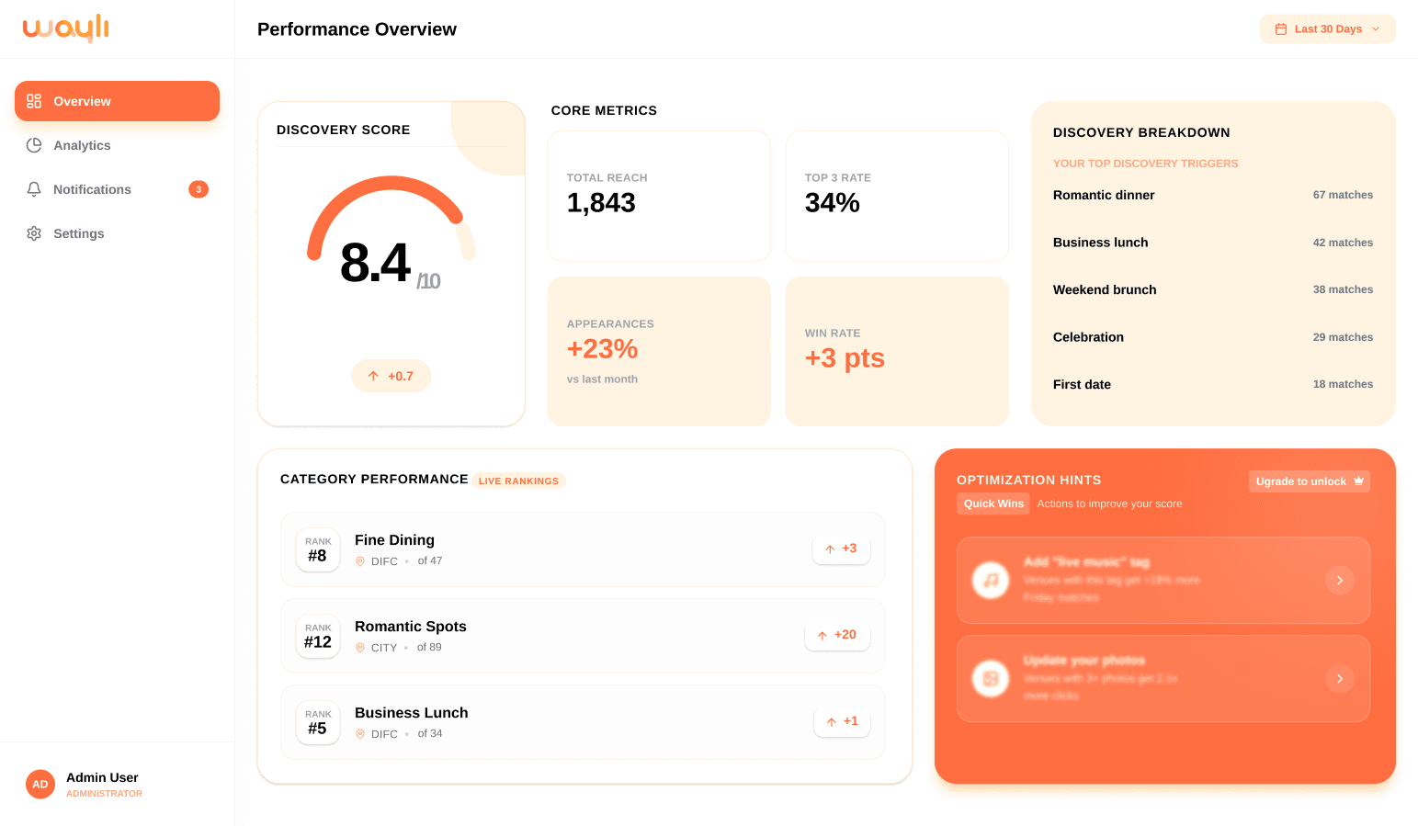Click the Weekend brunch trigger row
The width and height of the screenshot is (1418, 826).
[x=1213, y=289]
